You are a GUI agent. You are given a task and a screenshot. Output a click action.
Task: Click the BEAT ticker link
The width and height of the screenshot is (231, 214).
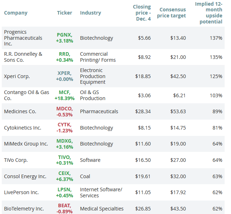coord(64,206)
